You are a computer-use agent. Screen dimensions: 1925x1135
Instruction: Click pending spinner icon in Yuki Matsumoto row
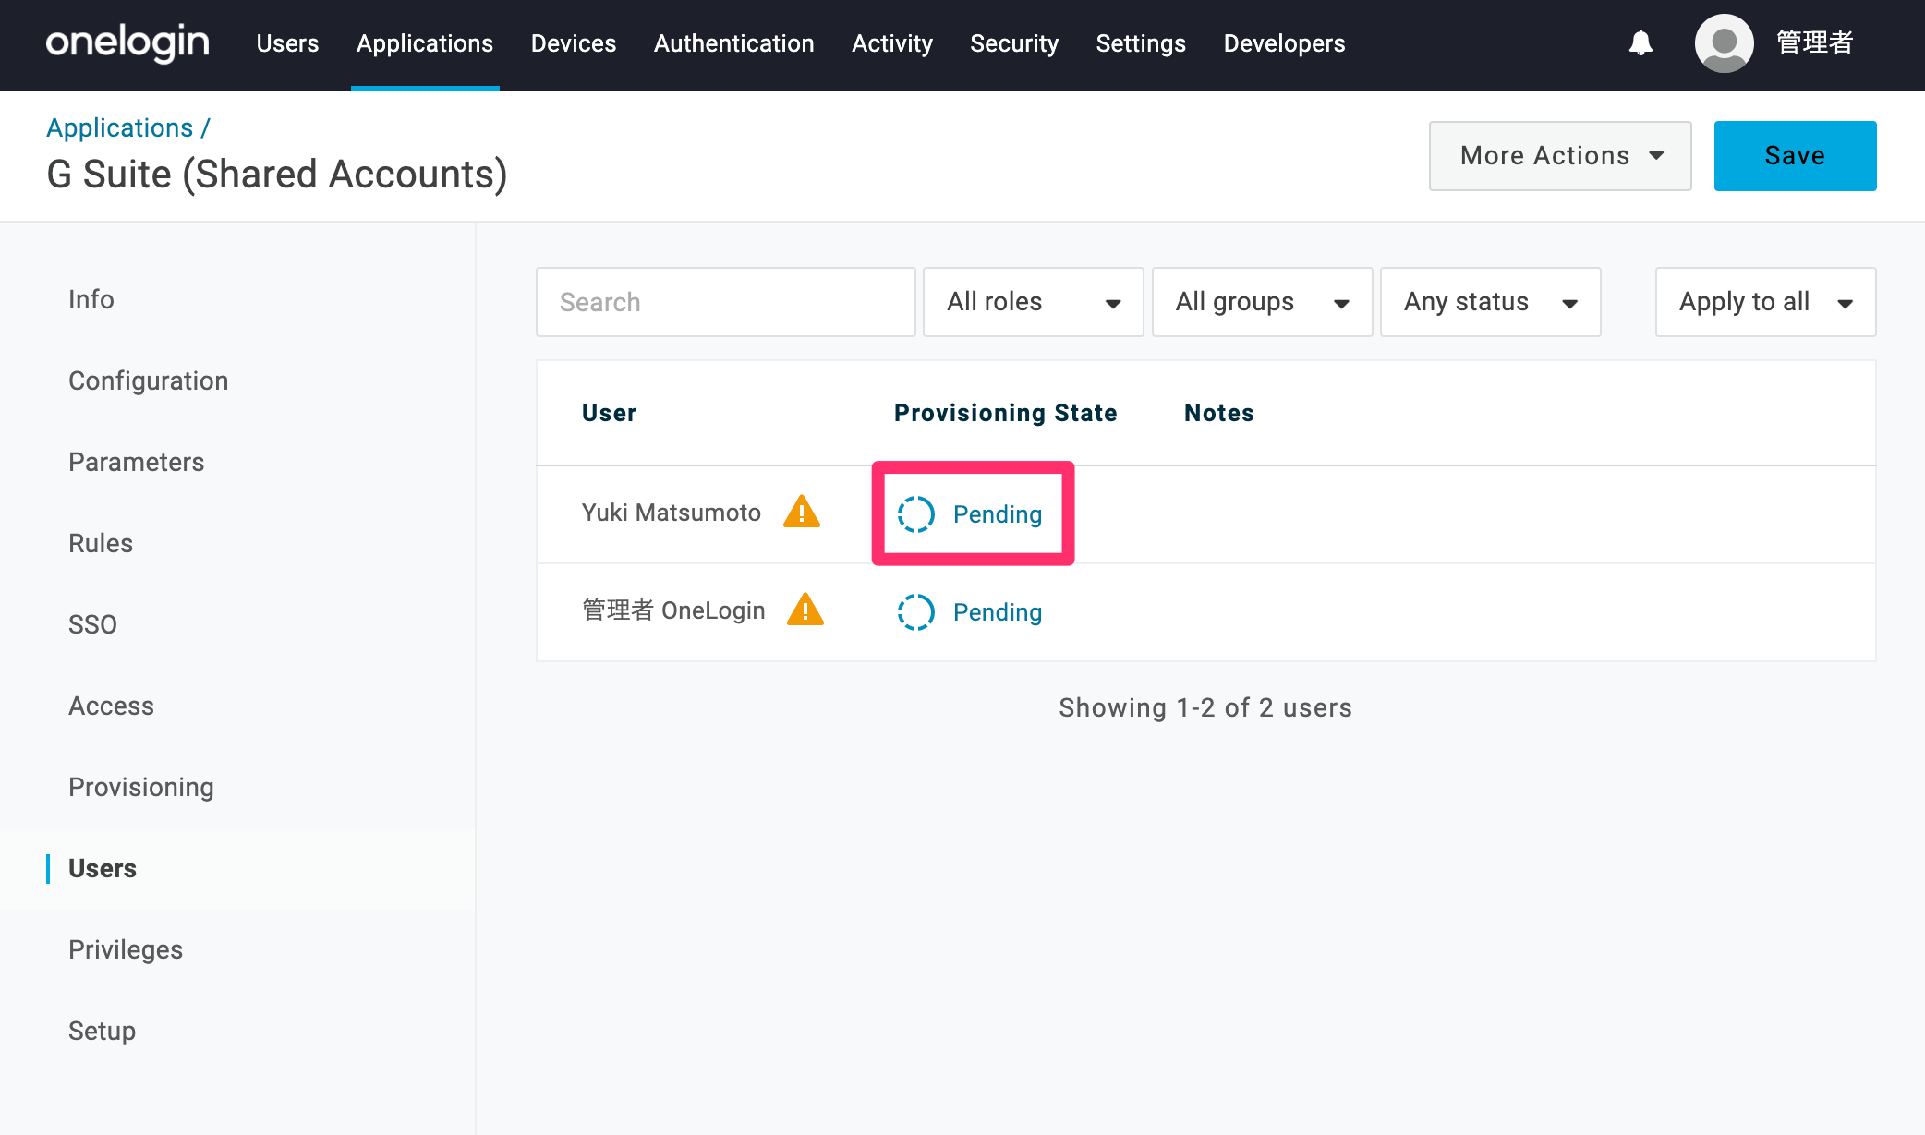(x=916, y=514)
